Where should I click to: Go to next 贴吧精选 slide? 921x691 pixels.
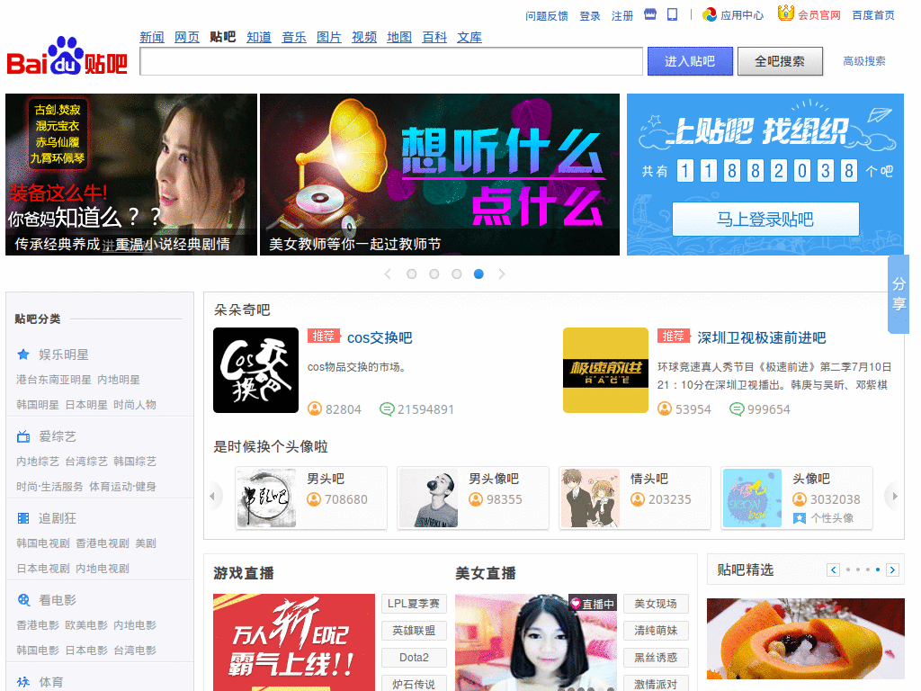pos(893,570)
